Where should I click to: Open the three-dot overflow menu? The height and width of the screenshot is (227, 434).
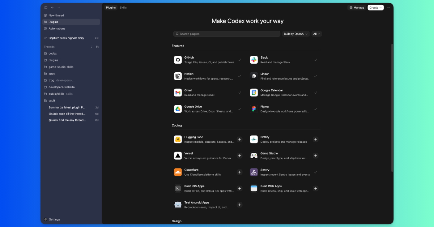pyautogui.click(x=388, y=7)
